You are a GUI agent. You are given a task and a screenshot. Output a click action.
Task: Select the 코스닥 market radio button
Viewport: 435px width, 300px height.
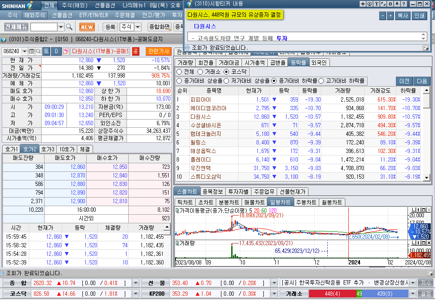pyautogui.click(x=227, y=72)
